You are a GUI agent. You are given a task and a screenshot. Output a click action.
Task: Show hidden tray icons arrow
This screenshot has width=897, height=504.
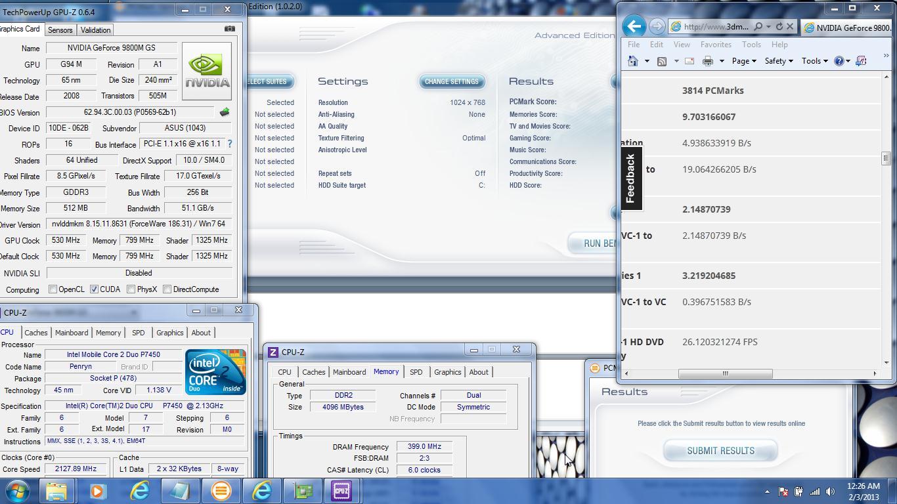(767, 492)
